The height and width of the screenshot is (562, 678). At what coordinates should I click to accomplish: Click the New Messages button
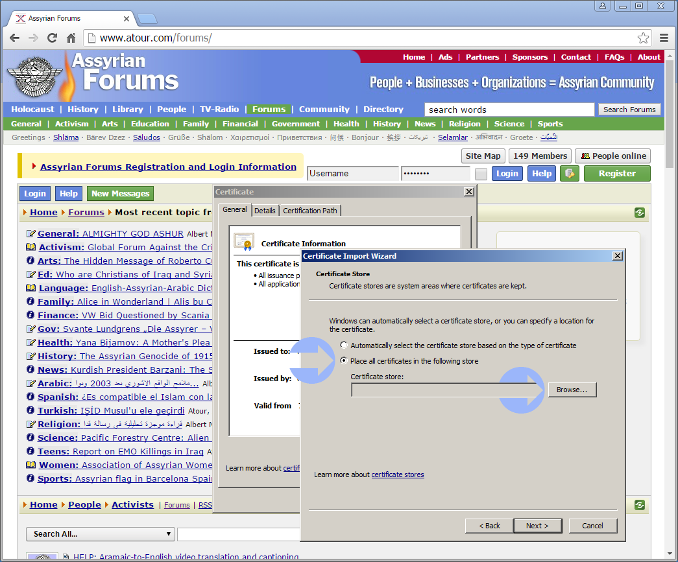pos(120,194)
